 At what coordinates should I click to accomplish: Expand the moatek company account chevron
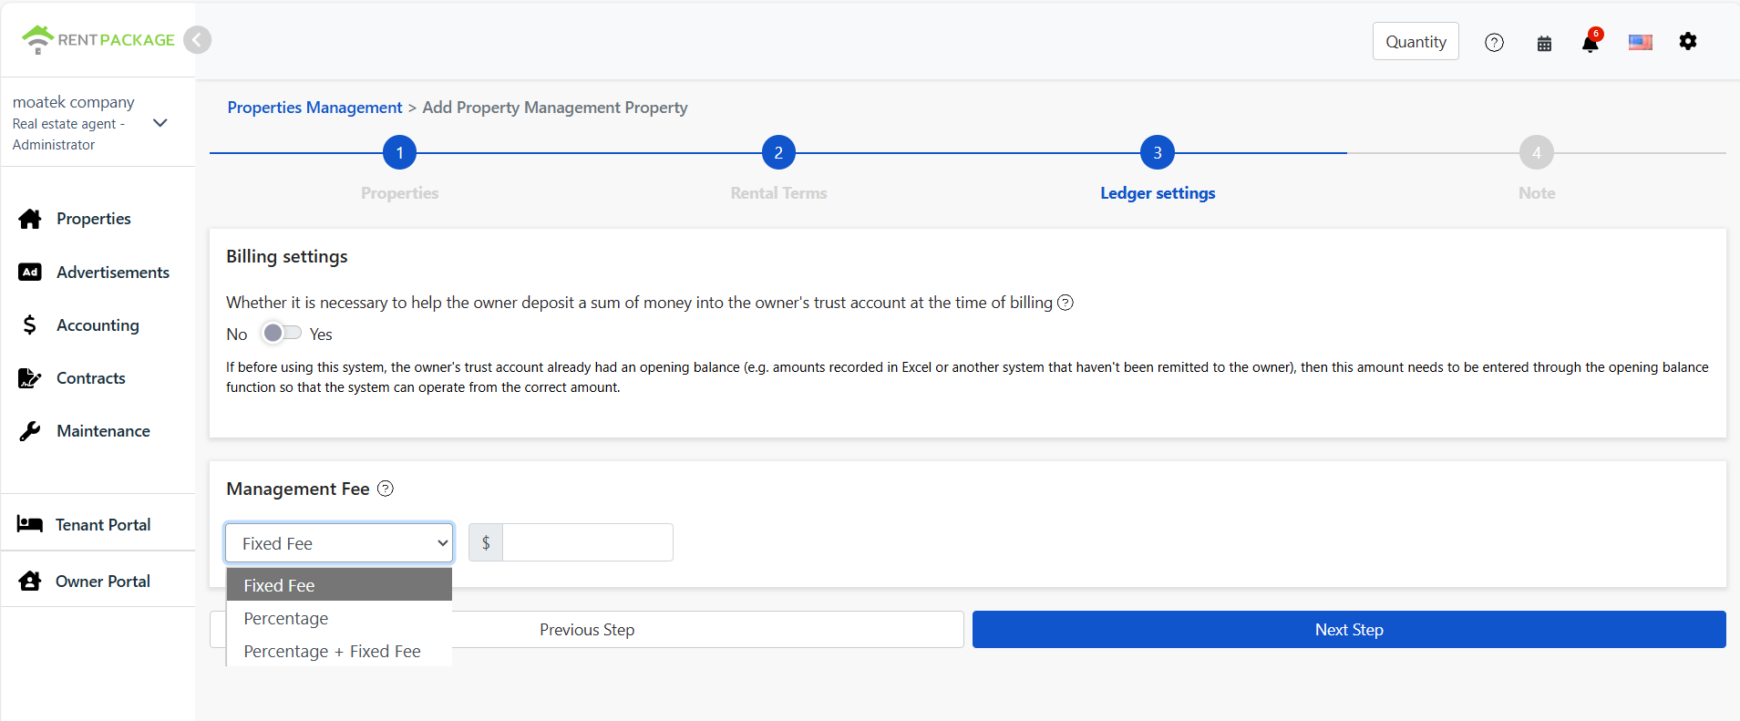[160, 123]
